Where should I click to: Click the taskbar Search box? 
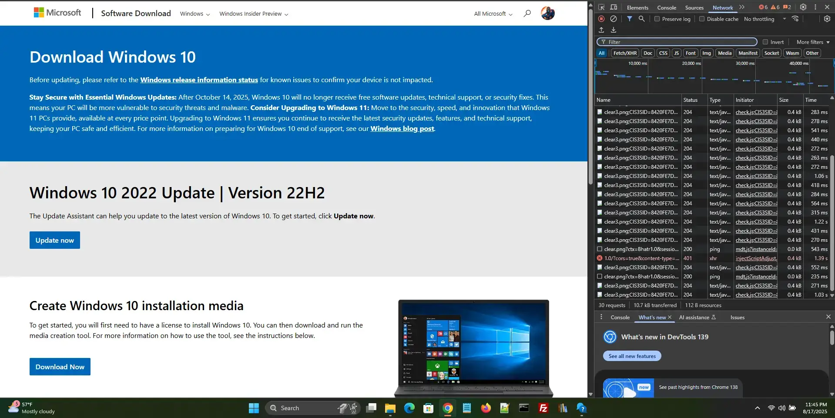pyautogui.click(x=313, y=408)
